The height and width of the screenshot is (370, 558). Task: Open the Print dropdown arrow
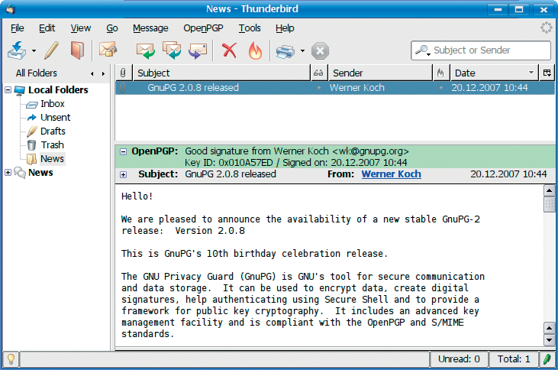tap(302, 51)
